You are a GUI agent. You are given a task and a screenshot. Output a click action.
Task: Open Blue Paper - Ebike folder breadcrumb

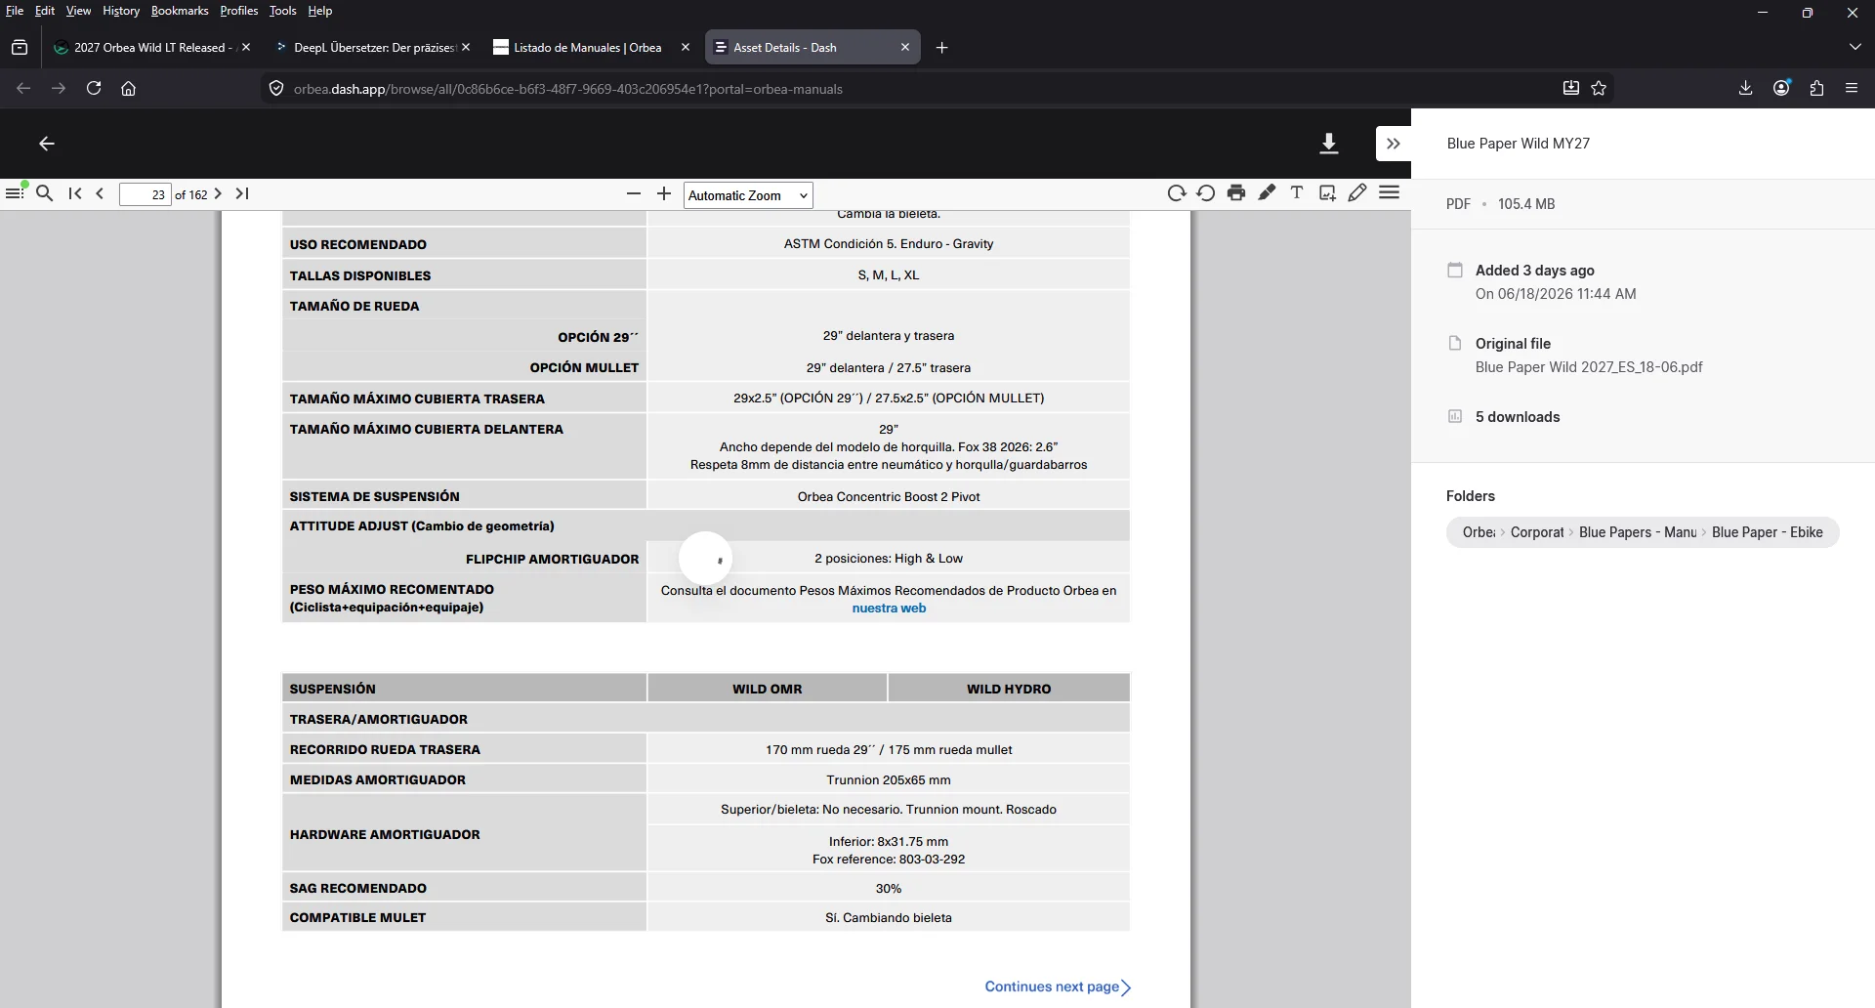[1768, 532]
